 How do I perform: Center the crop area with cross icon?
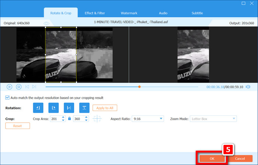(97, 118)
